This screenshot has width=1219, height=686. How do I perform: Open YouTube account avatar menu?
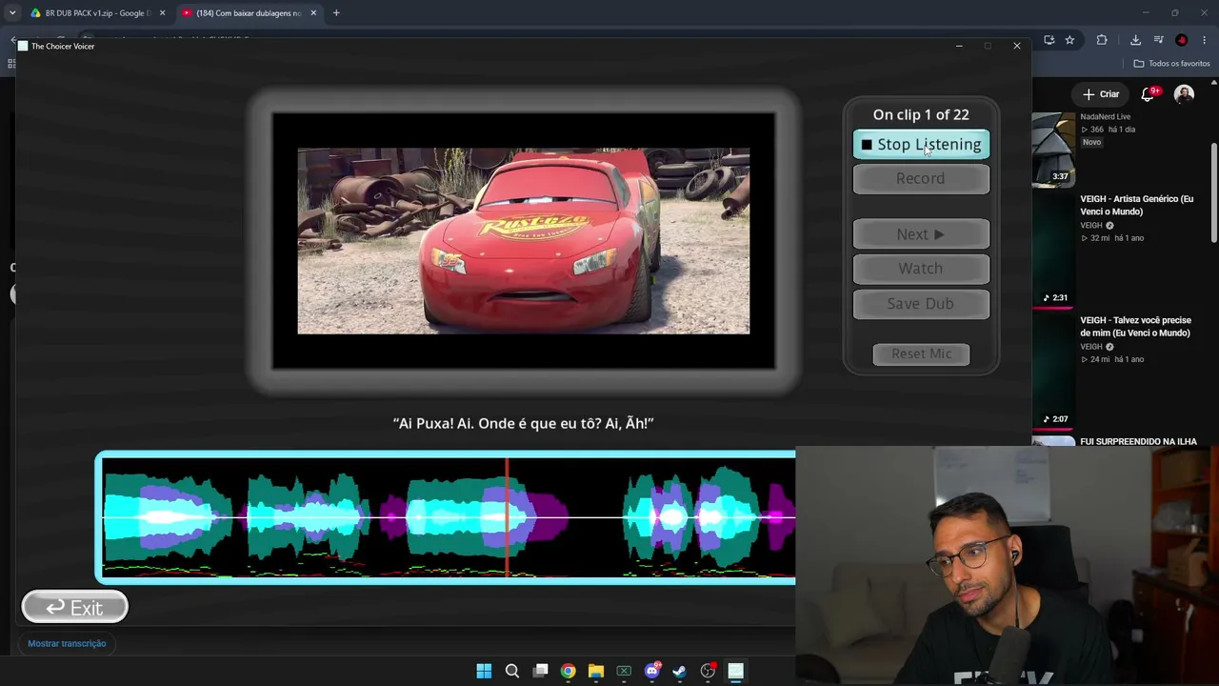[1184, 94]
